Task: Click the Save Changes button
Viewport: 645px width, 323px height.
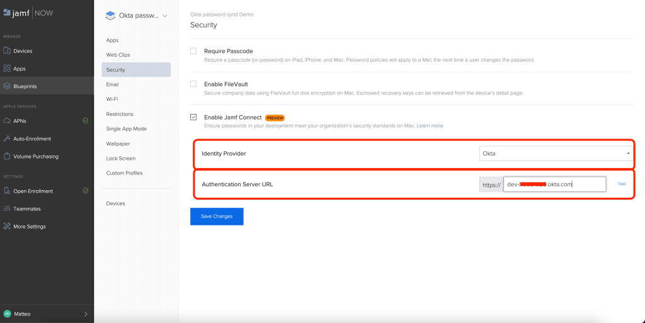Action: coord(217,216)
